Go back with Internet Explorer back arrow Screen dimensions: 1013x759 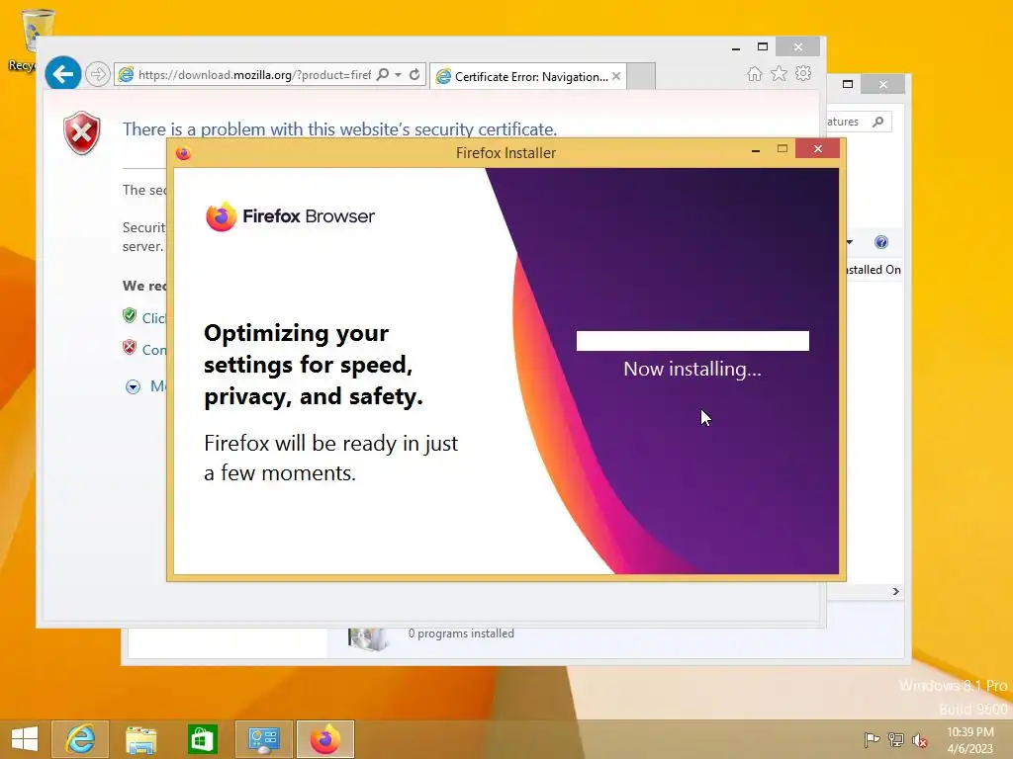62,74
